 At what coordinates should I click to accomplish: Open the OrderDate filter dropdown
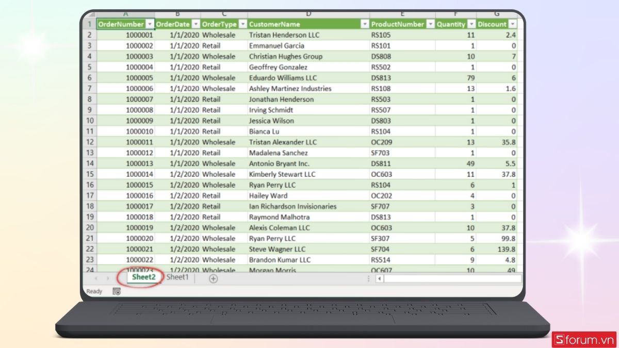point(196,24)
